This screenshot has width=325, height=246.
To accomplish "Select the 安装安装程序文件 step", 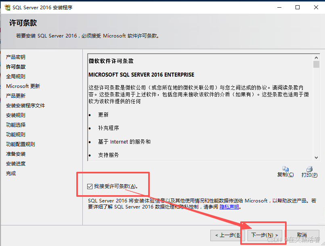I will click(25, 106).
